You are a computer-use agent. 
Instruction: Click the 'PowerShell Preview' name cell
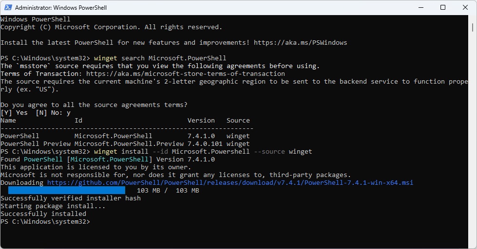pyautogui.click(x=36, y=143)
